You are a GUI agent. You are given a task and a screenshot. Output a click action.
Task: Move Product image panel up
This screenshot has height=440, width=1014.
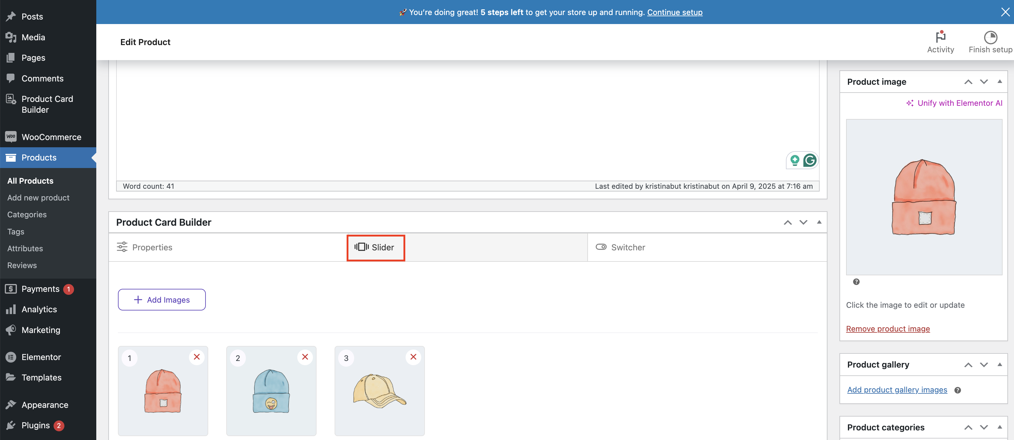click(968, 82)
